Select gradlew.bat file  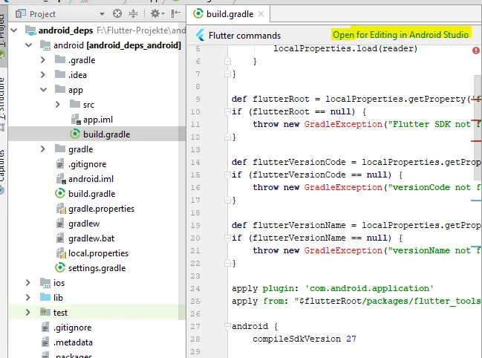coord(91,238)
